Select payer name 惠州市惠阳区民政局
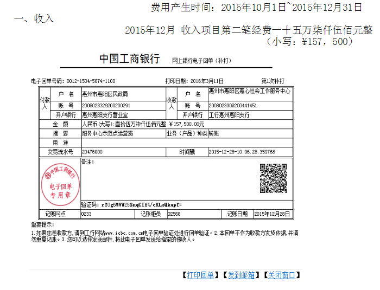The image size is (380, 290). [105, 94]
